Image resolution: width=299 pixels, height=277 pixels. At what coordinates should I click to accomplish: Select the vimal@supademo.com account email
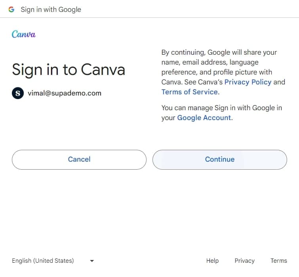click(x=65, y=94)
